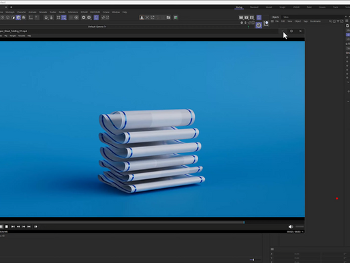
Task: Open the Object Manager Bookmarks menu
Action: point(315,21)
